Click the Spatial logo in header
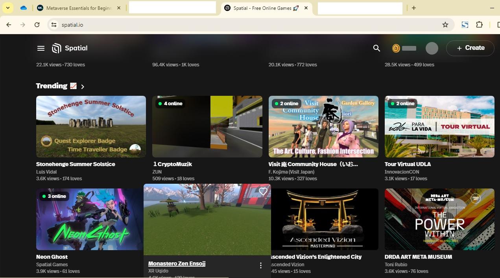The height and width of the screenshot is (278, 500). 70,48
